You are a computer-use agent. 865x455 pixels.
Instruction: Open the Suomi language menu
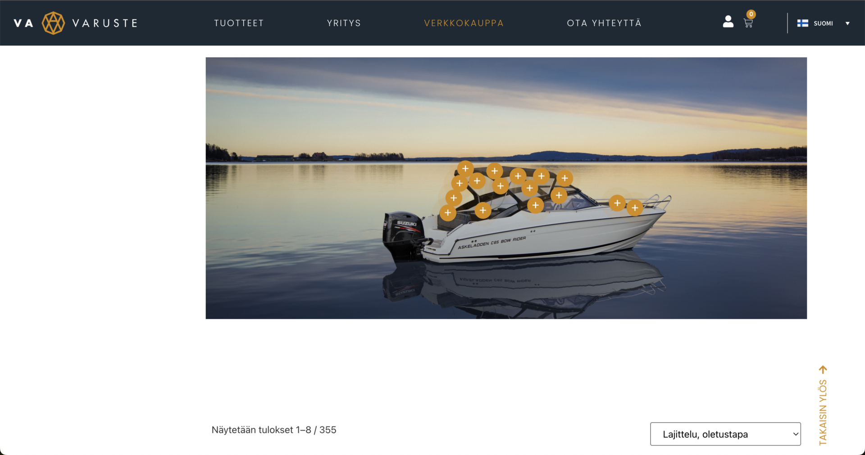[x=823, y=23]
